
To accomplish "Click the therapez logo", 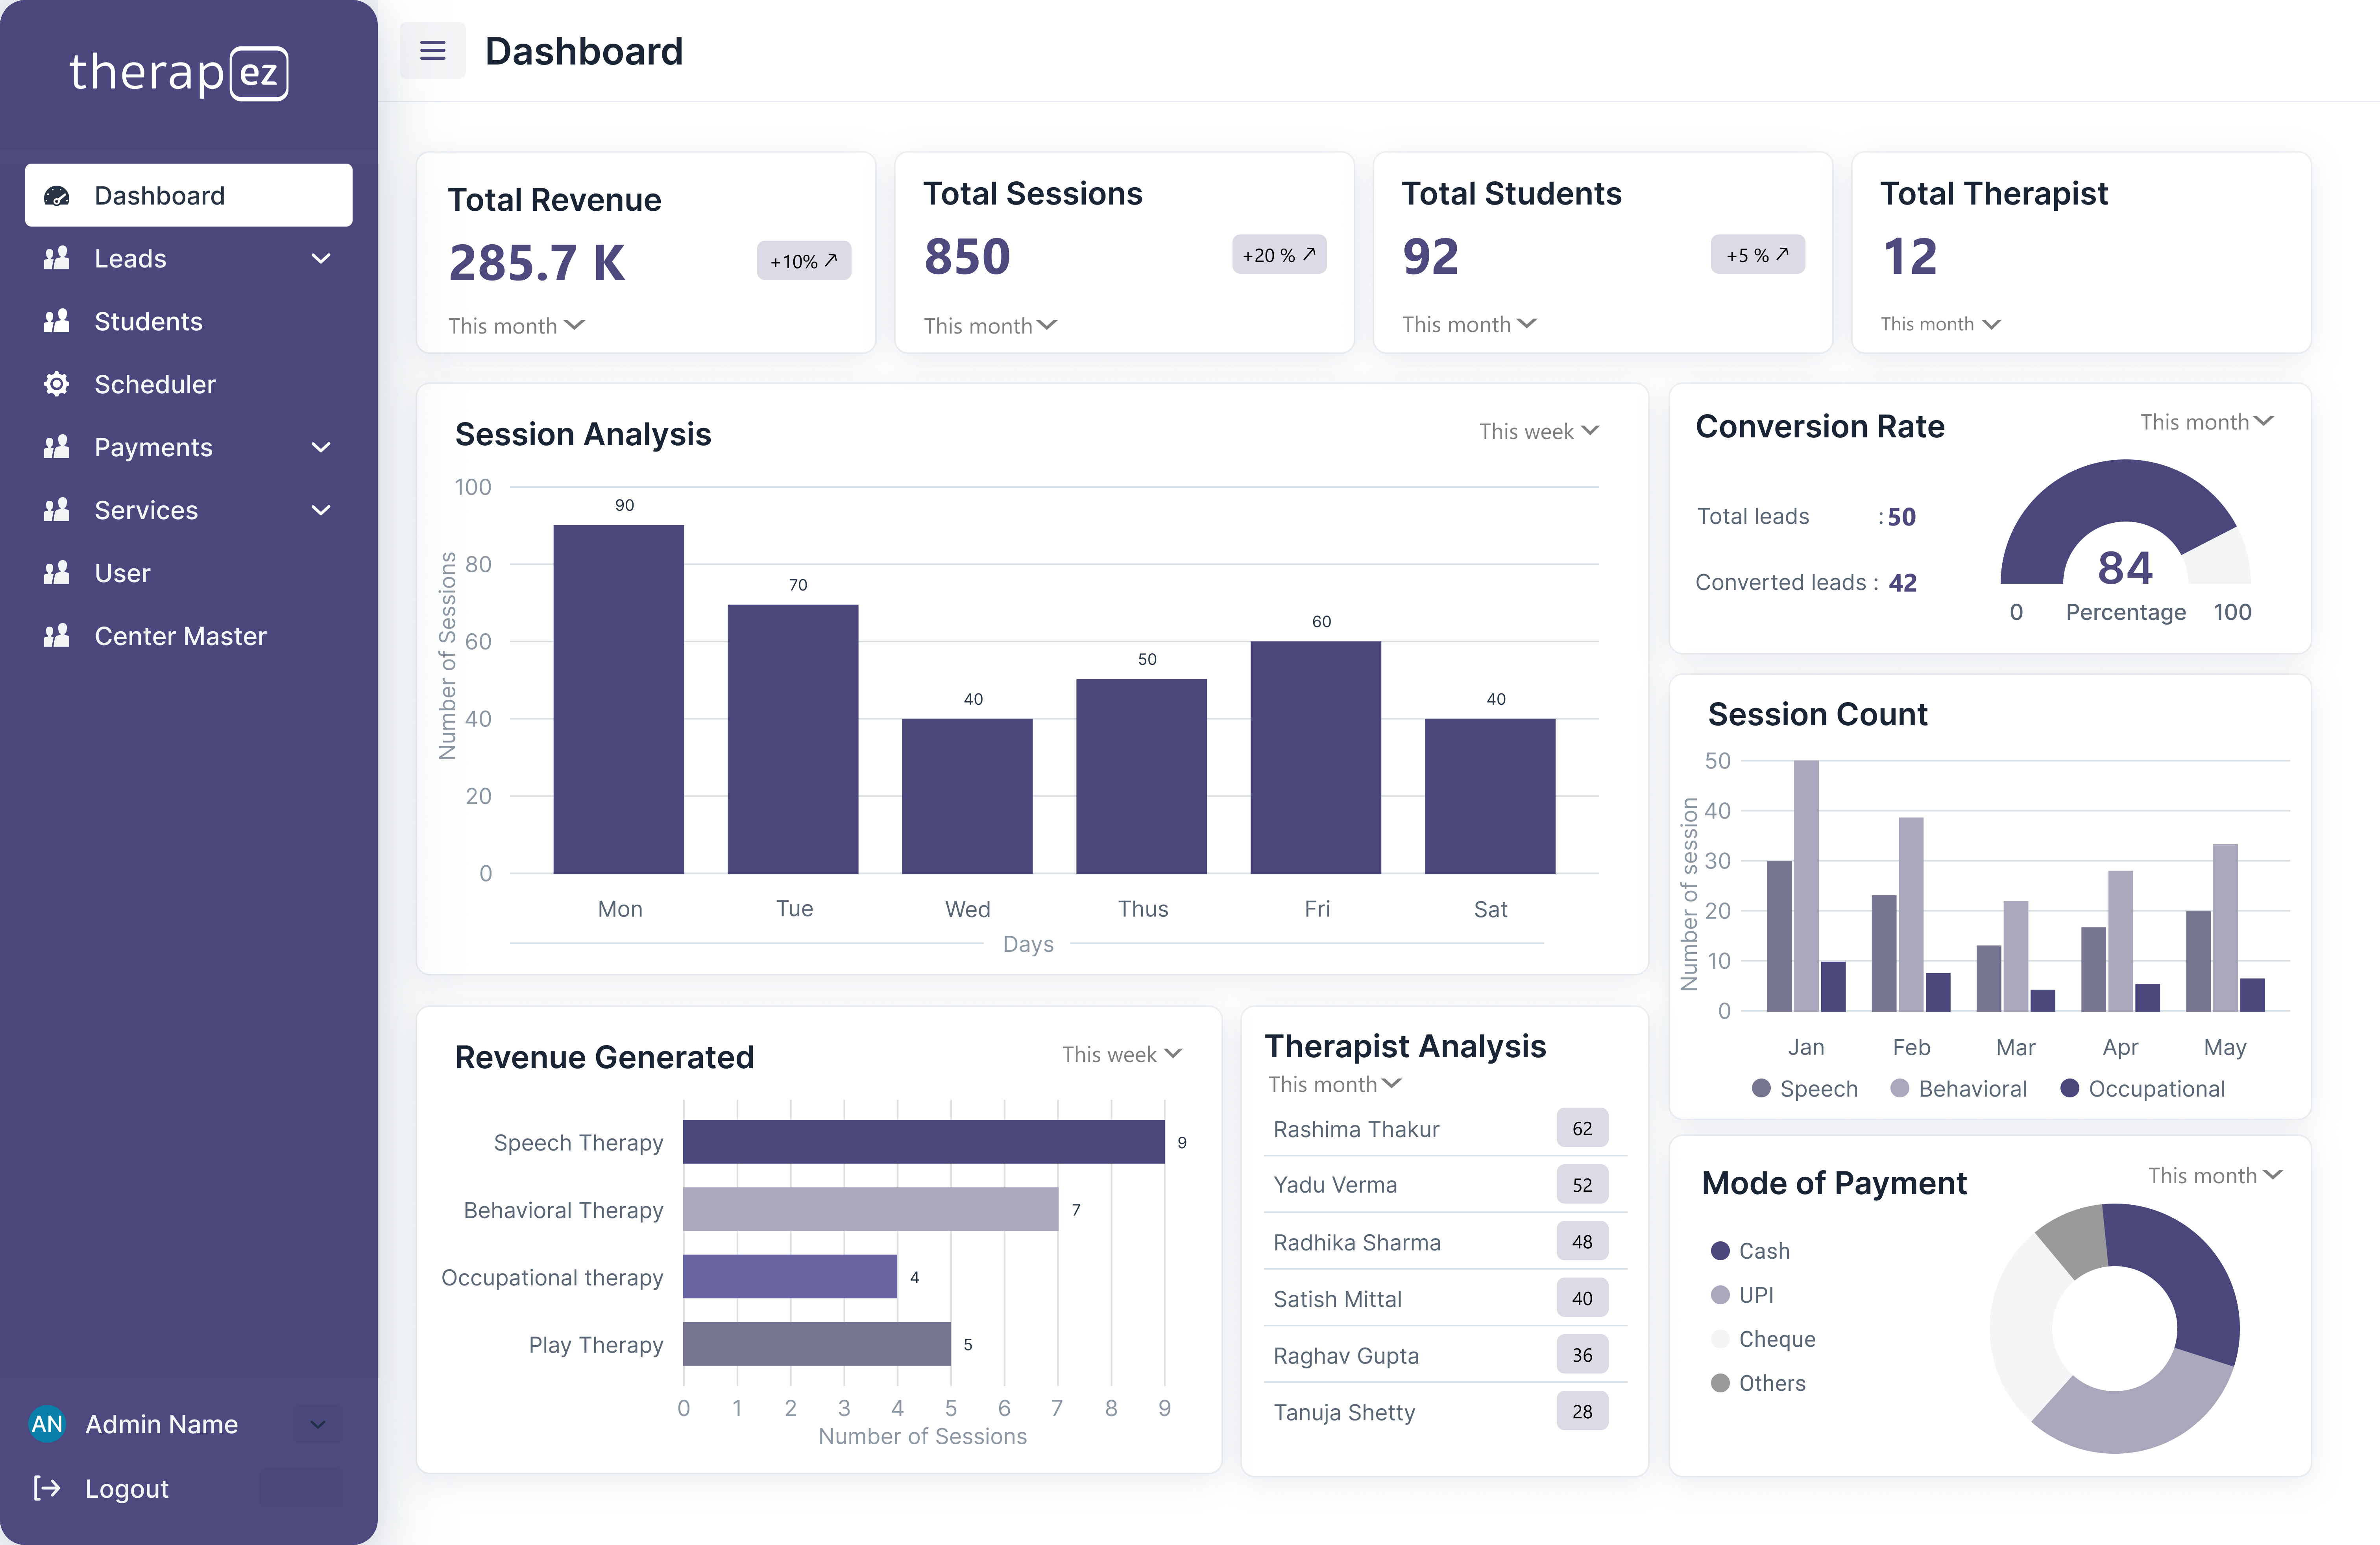I will 179,73.
